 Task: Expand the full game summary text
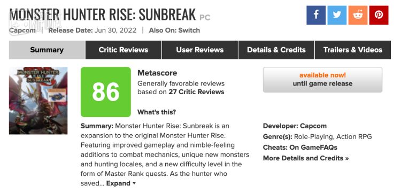[121, 183]
